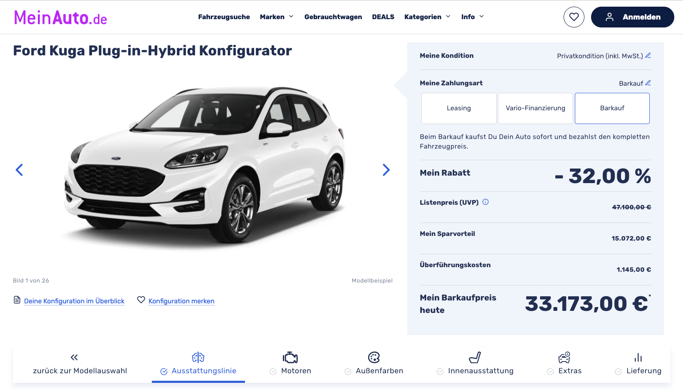Click the Listenpreis info icon
This screenshot has height=392, width=683.
click(x=485, y=202)
